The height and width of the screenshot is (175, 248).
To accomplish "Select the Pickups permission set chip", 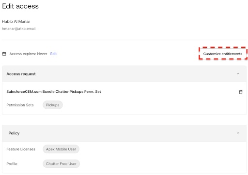I will (x=53, y=105).
